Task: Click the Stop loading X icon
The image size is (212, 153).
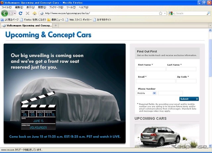Action: coord(27,13)
